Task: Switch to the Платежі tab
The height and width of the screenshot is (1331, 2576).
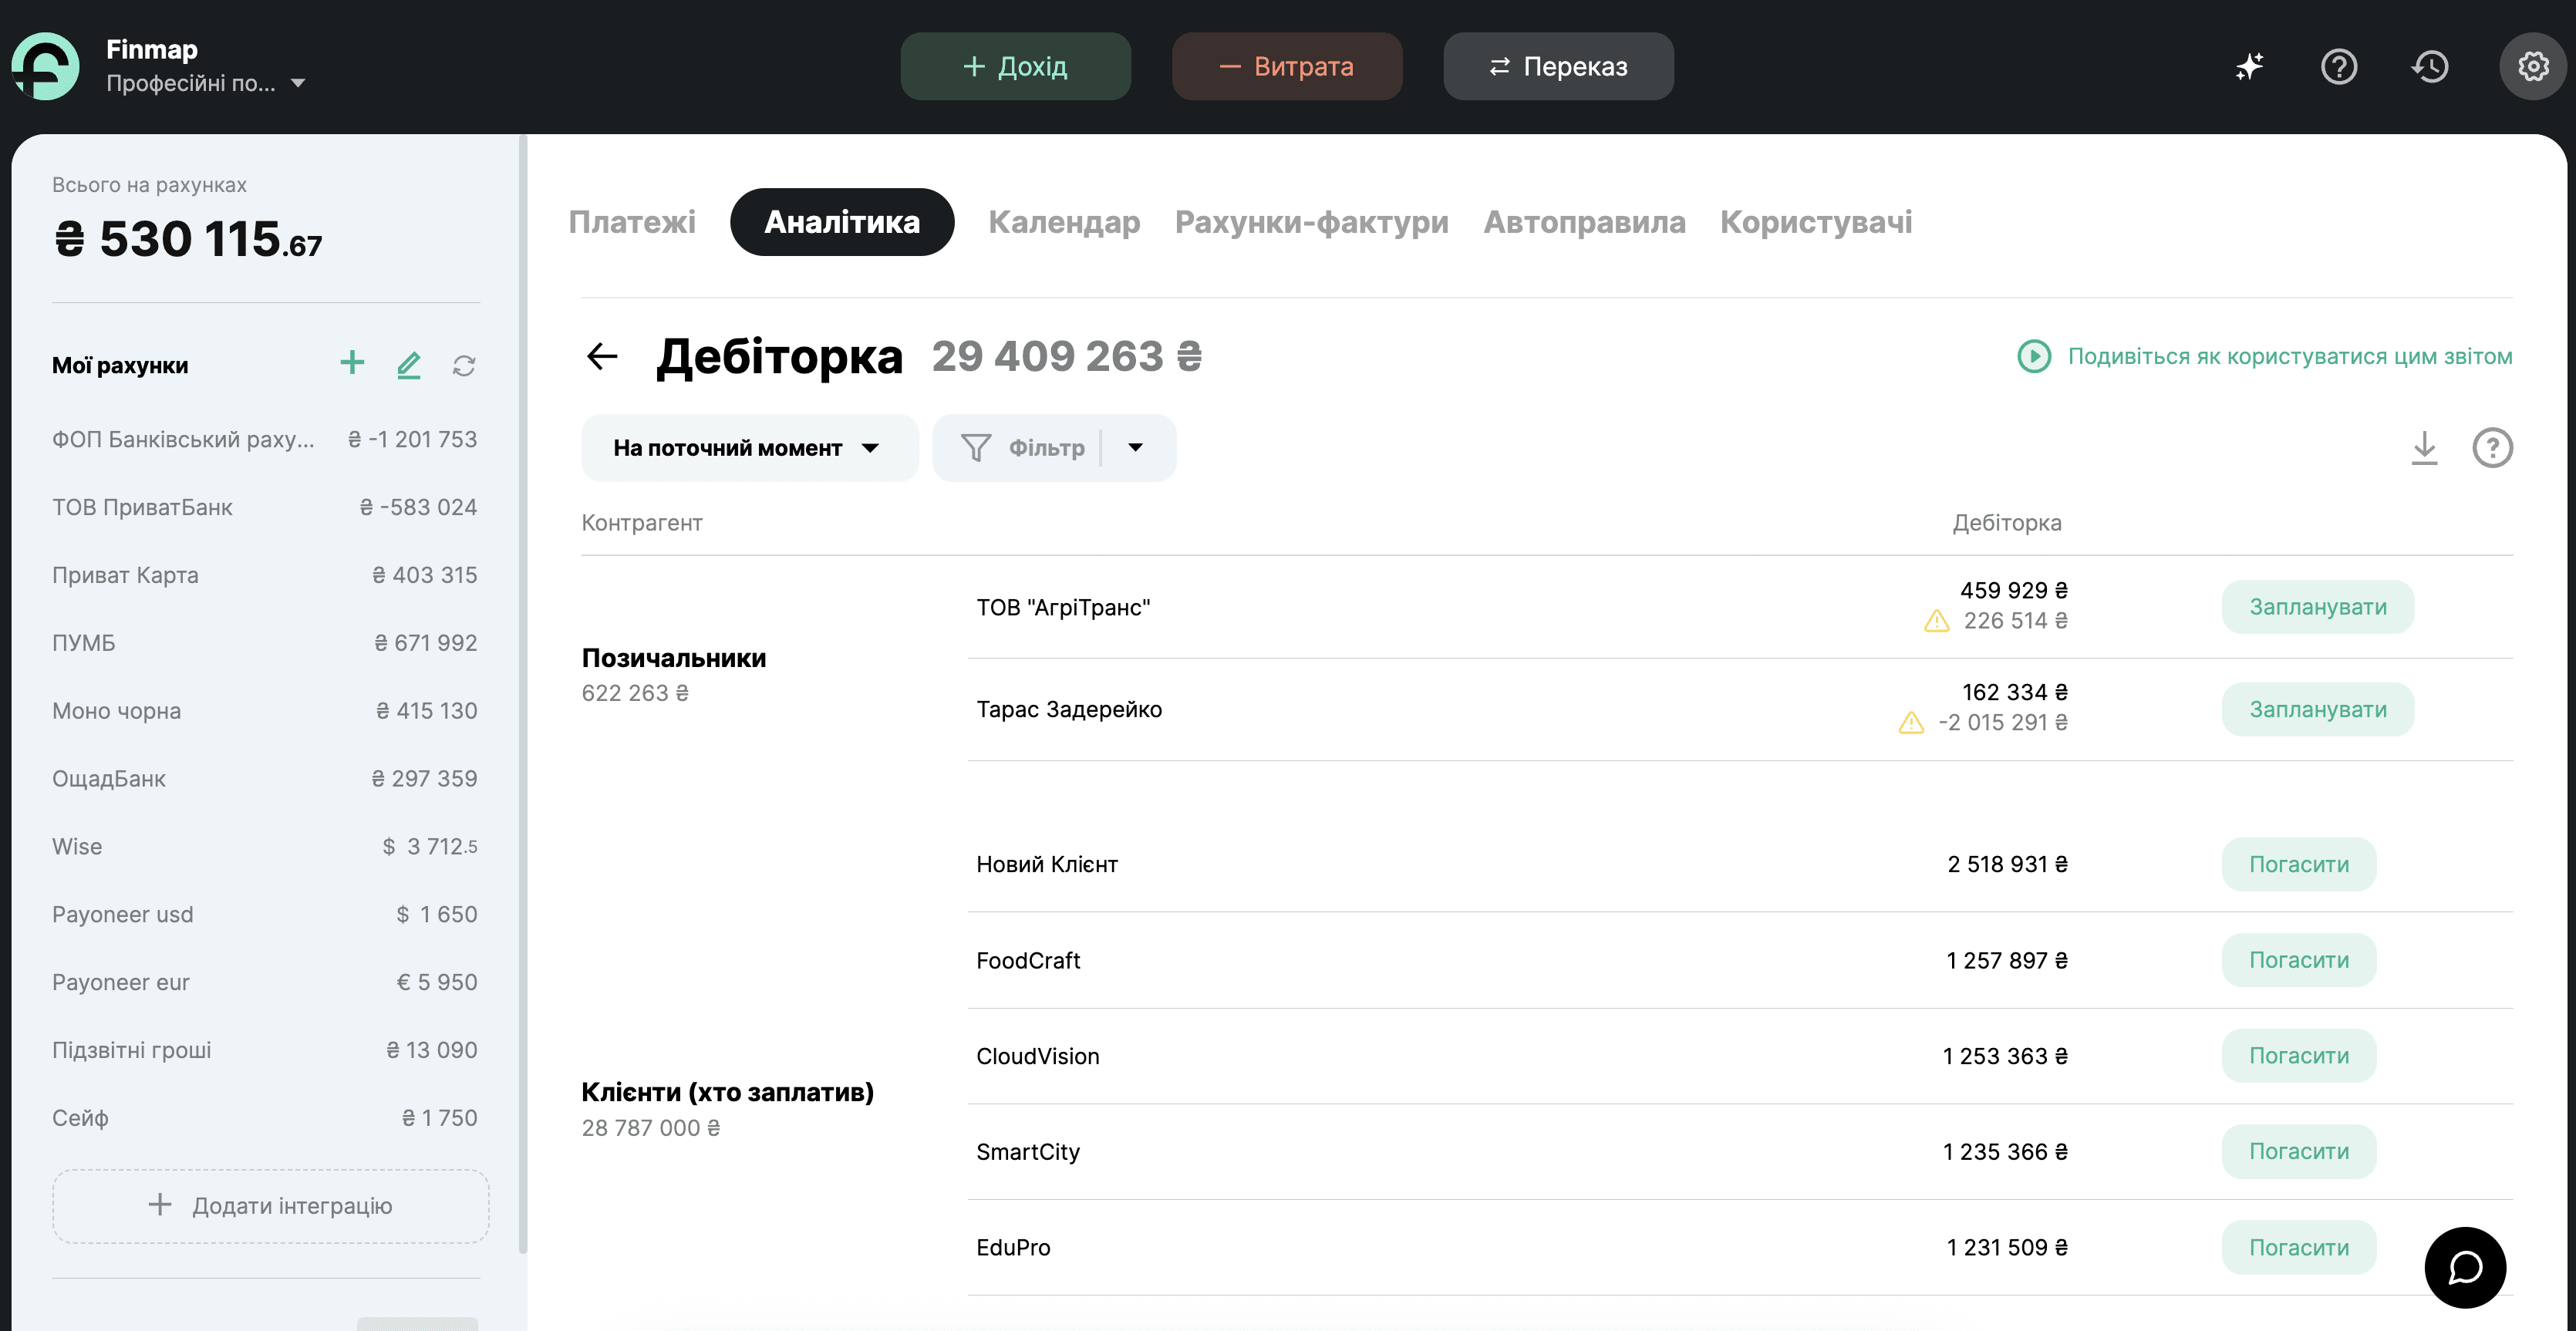Action: pos(632,222)
